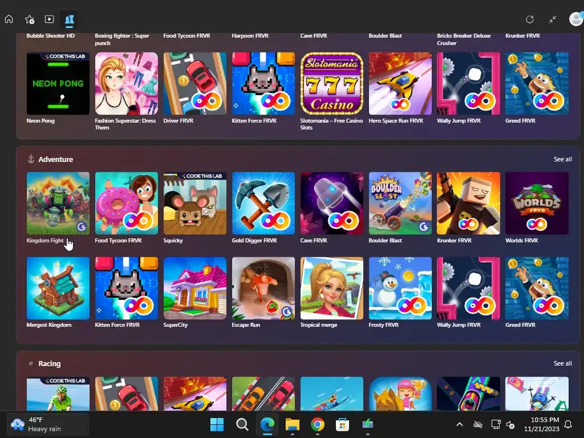584x438 pixels.
Task: Select the chess pieces Games icon
Action: (x=69, y=19)
